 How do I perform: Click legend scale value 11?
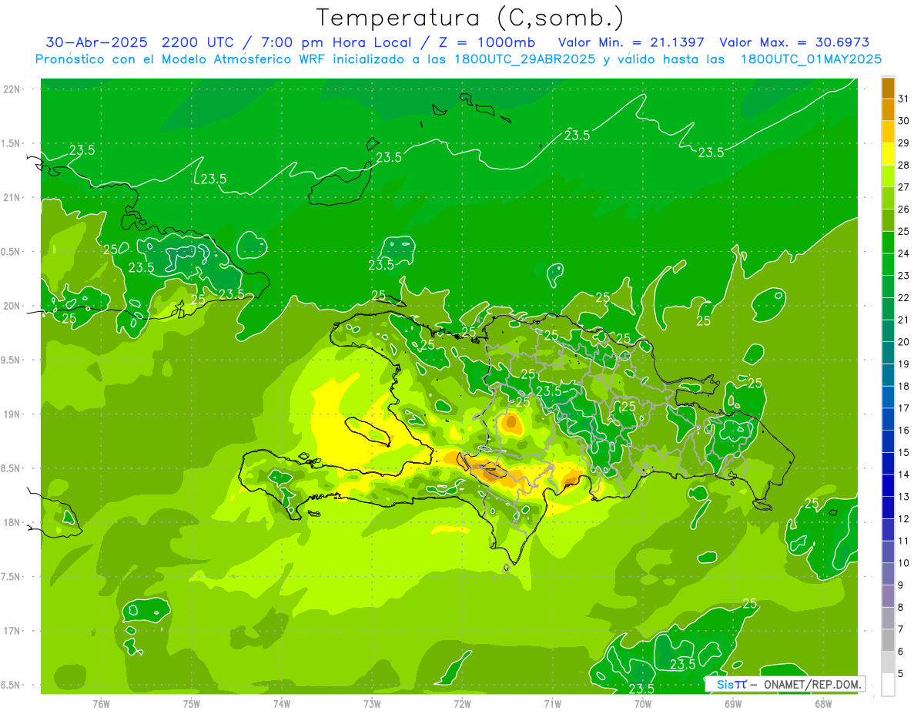pyautogui.click(x=903, y=541)
